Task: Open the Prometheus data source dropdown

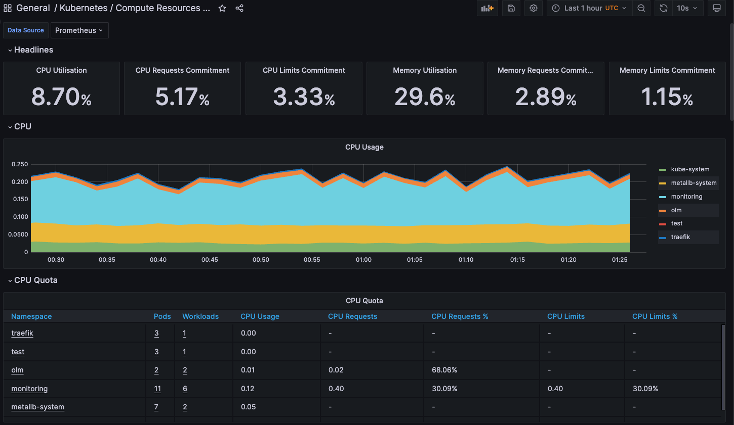Action: click(x=79, y=30)
